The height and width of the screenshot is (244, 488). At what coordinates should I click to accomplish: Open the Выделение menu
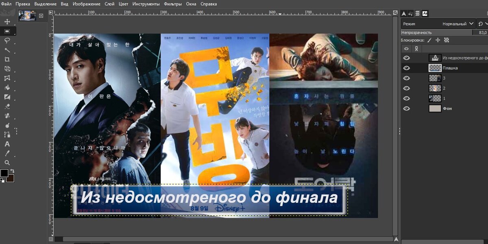click(46, 4)
